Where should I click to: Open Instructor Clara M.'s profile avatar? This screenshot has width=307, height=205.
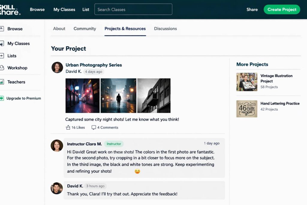click(57, 146)
